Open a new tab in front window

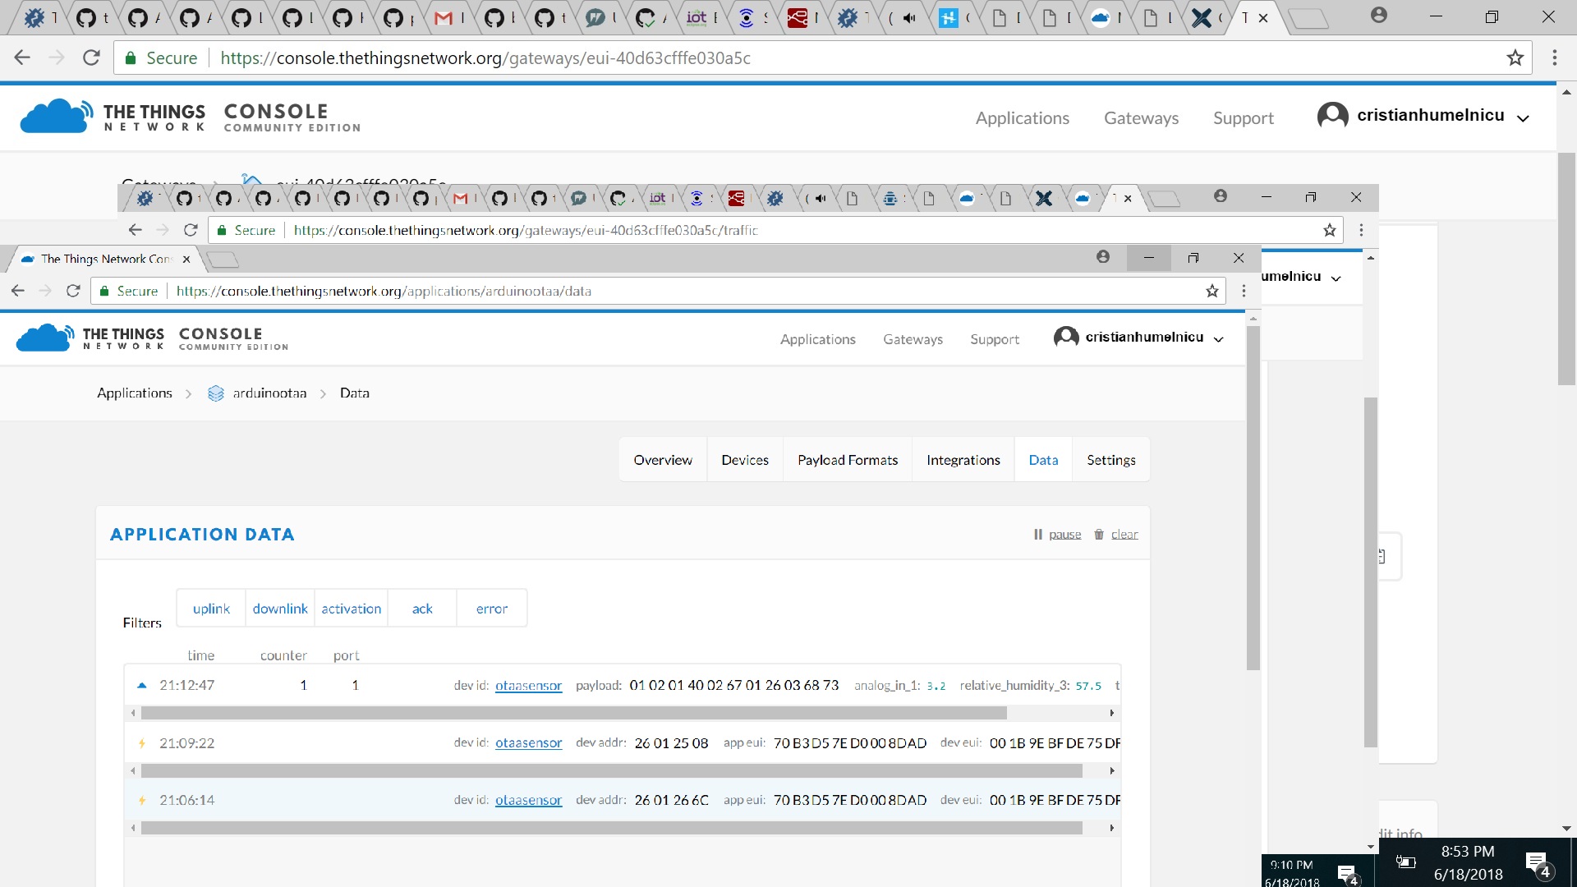[x=222, y=260]
